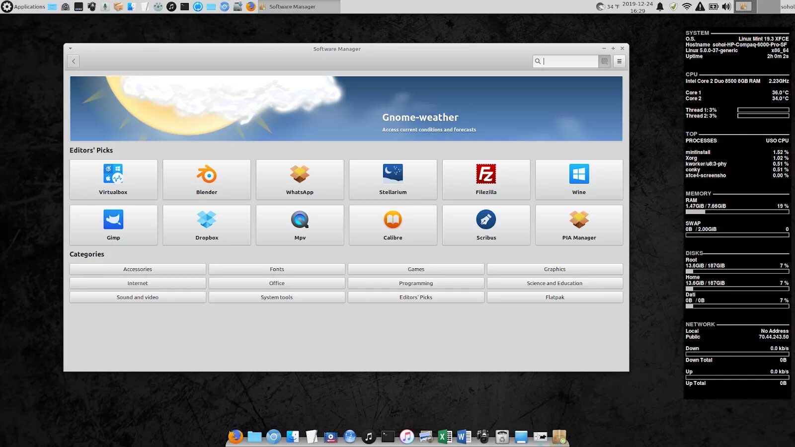Launch Firefox from the top panel launcher
Image resolution: width=795 pixels, height=447 pixels.
[250, 6]
